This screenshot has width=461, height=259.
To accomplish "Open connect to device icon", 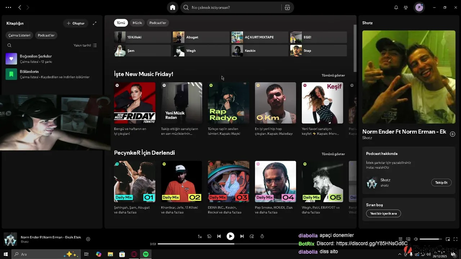I will pyautogui.click(x=408, y=239).
